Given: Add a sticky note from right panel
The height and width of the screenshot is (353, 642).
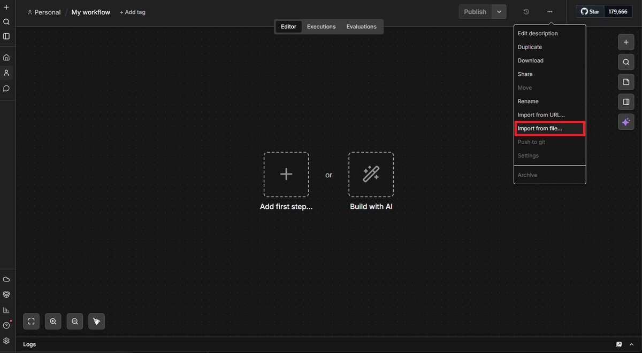Looking at the screenshot, I should pyautogui.click(x=626, y=82).
